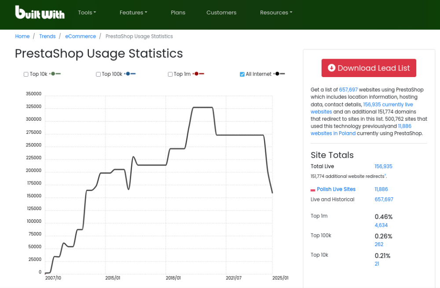Check the Top 1m checkbox
Screen dimensions: 440x288
(170, 74)
